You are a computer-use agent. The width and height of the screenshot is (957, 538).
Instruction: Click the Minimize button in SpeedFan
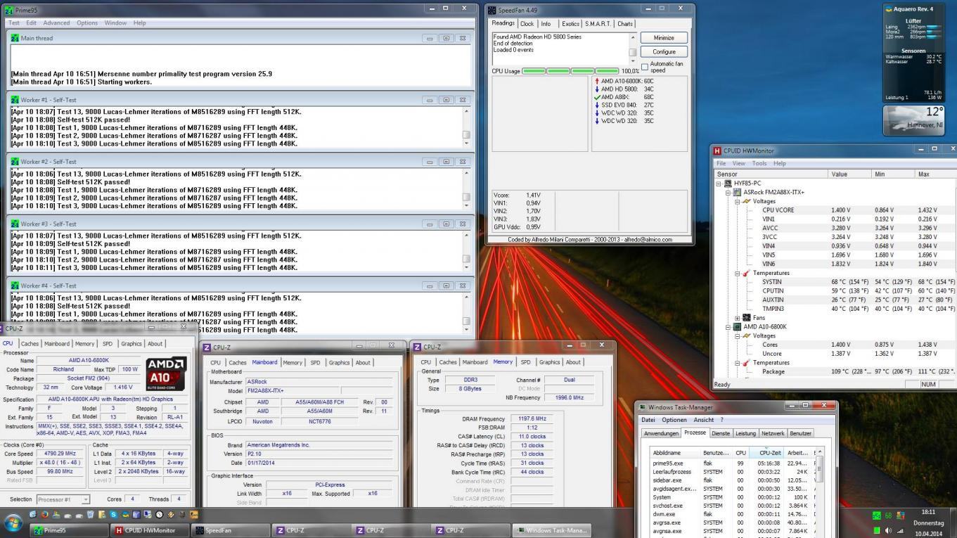(663, 38)
